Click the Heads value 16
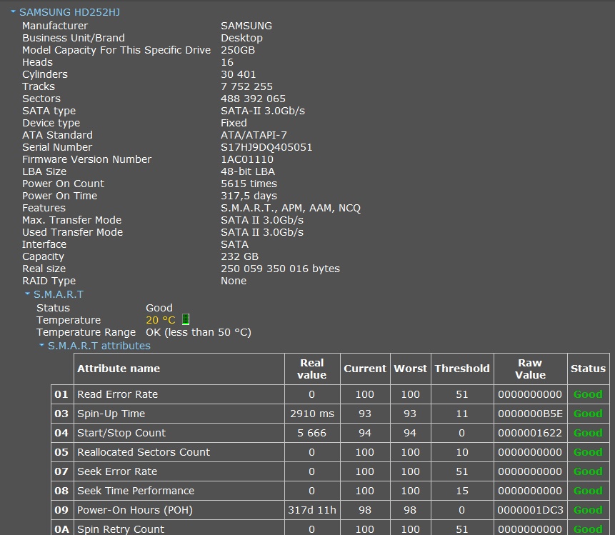Viewport: 615px width, 535px height. pyautogui.click(x=227, y=62)
